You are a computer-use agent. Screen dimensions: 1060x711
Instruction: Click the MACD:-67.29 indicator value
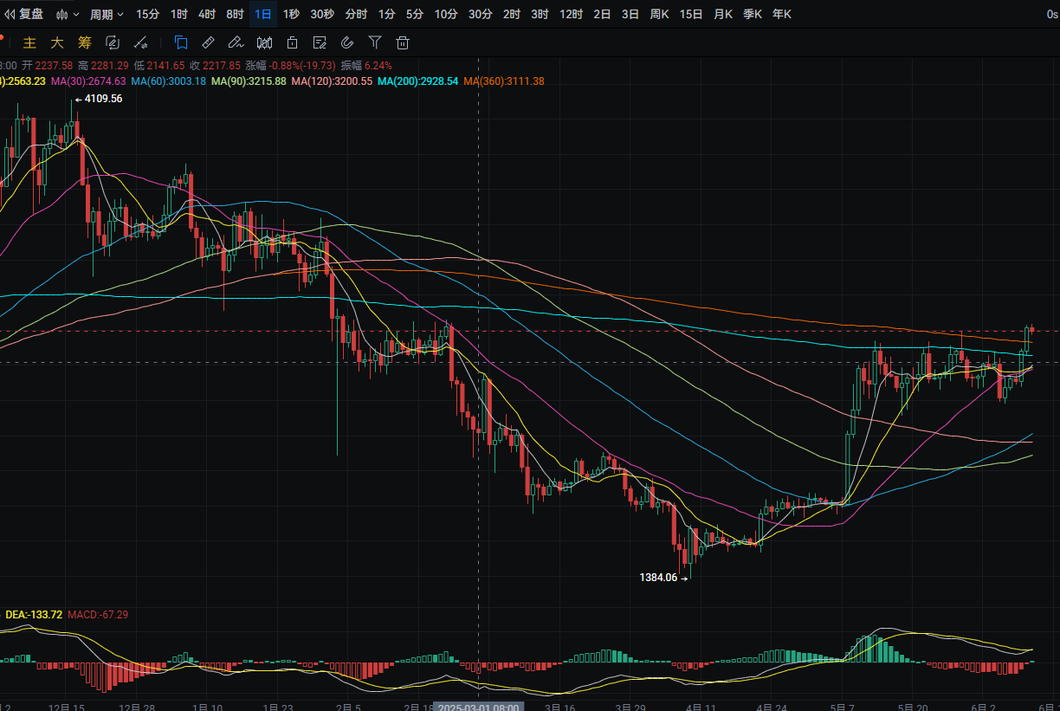(98, 614)
